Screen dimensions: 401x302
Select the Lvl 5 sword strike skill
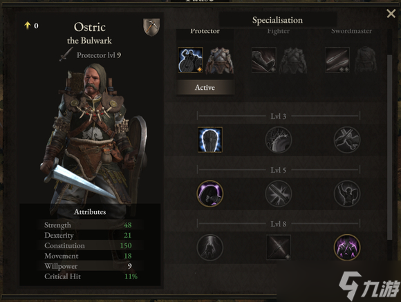pyautogui.click(x=278, y=194)
